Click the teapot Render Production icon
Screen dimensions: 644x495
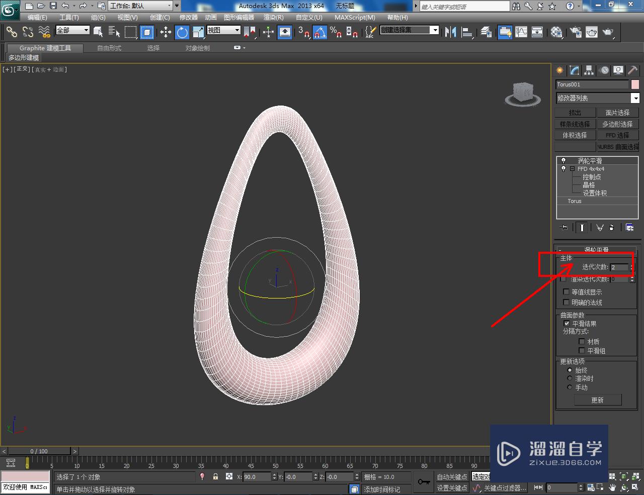(608, 32)
